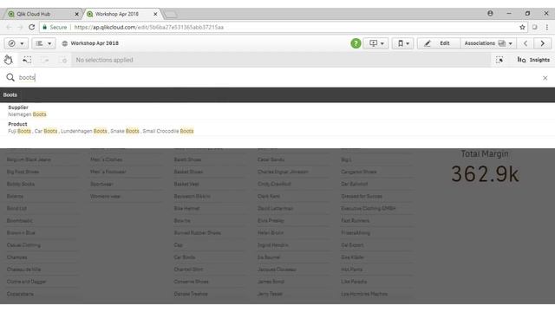Close the Workshop Apr 2018 tab
Image resolution: width=555 pixels, height=312 pixels.
coord(155,14)
